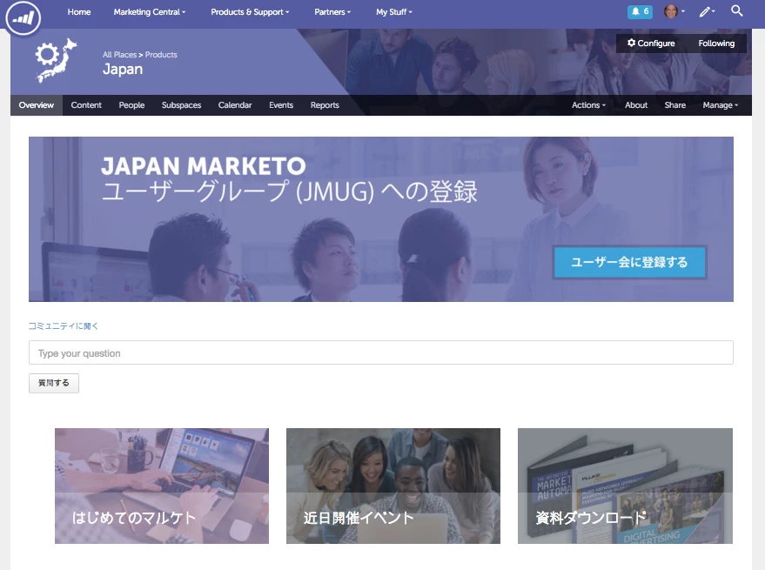Open Configure with gear icon

point(651,44)
